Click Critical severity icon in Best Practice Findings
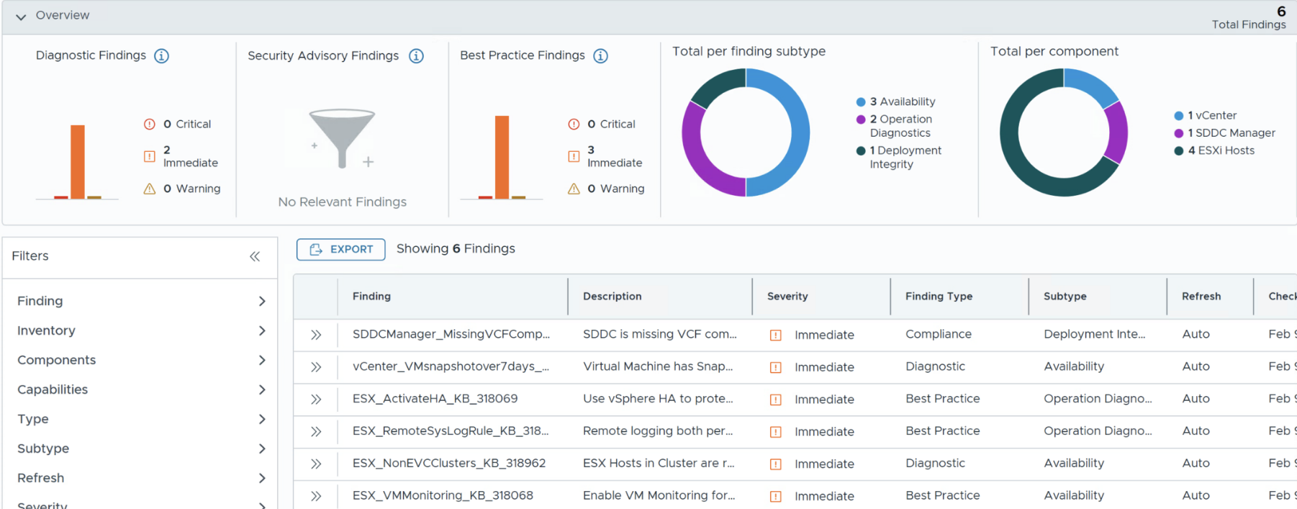 point(574,125)
